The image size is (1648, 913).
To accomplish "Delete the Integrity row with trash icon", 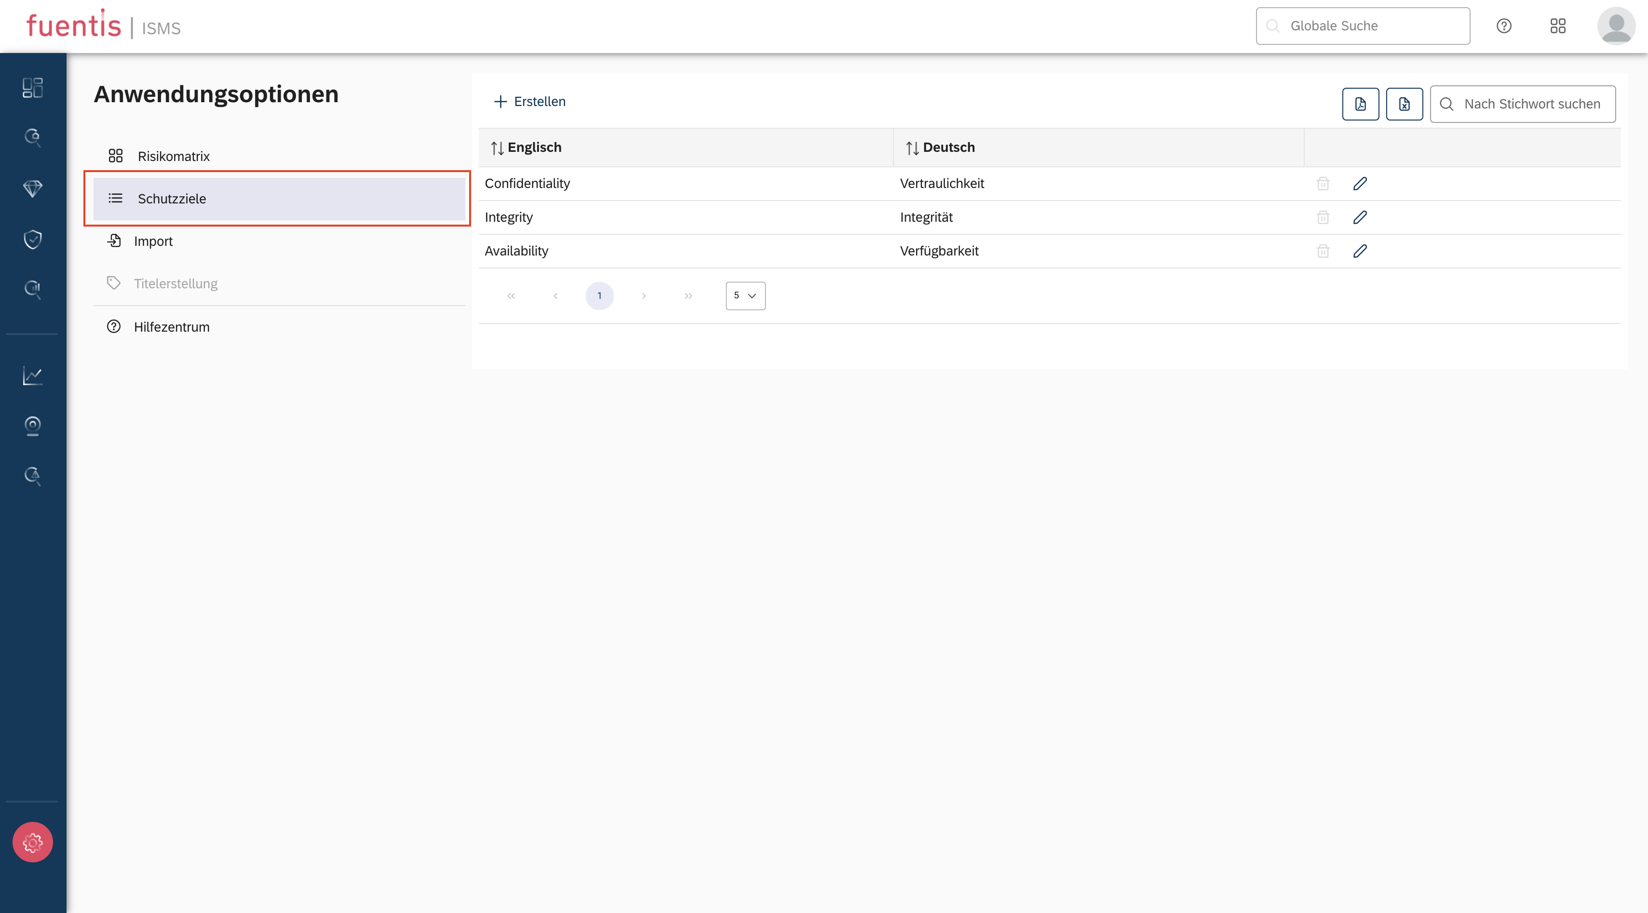I will pos(1323,217).
